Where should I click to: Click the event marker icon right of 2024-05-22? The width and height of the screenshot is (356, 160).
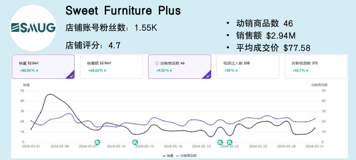pos(230,142)
